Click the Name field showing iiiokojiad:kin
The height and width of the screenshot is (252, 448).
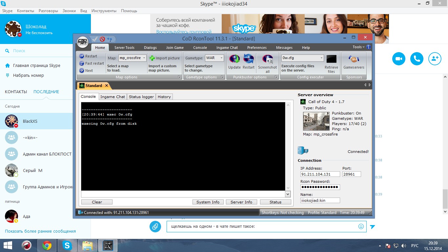[x=320, y=200]
